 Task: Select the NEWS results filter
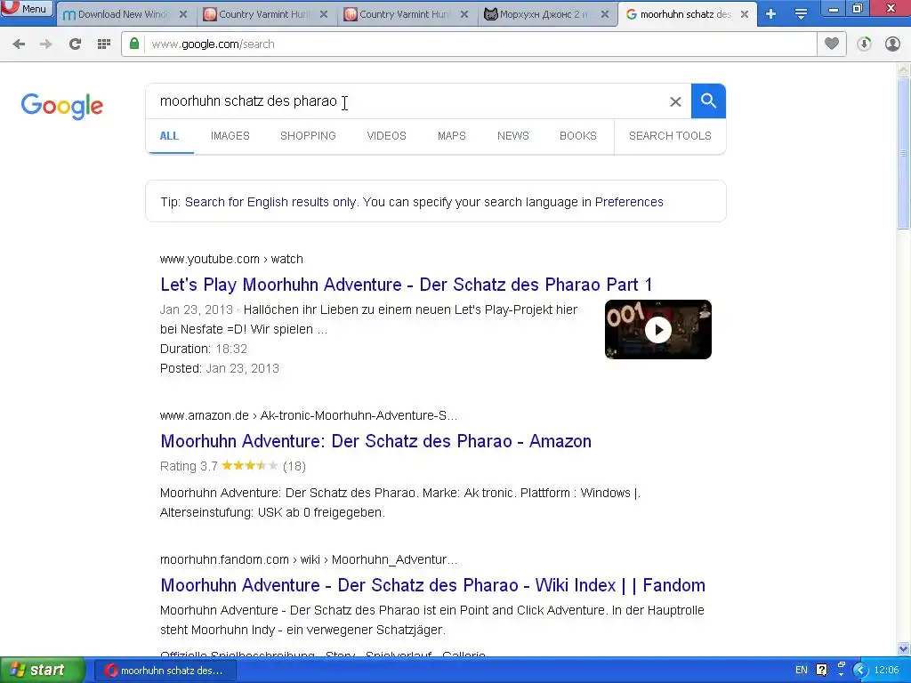[513, 136]
